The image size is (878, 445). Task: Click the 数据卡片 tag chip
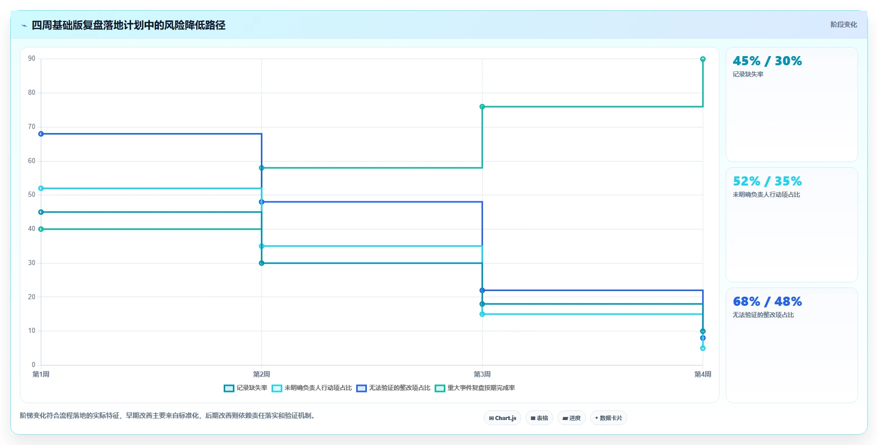tap(608, 418)
